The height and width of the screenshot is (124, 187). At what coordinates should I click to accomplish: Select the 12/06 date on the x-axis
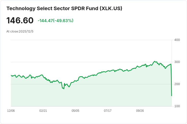(x=11, y=111)
